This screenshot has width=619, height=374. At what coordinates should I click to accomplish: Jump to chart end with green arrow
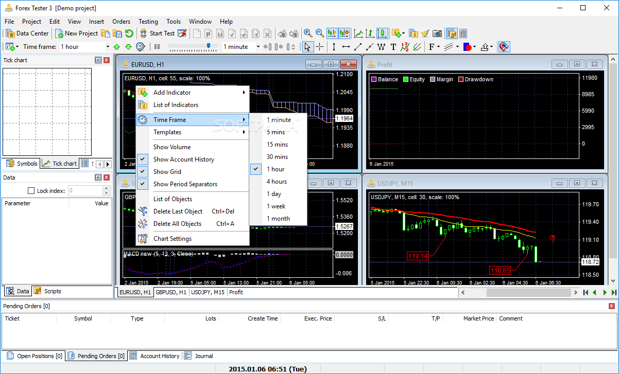614,292
